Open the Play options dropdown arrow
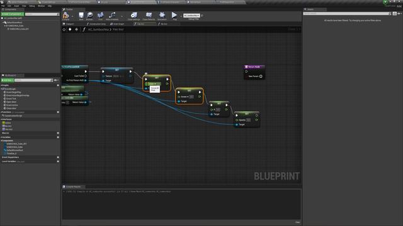The height and width of the screenshot is (226, 403). coord(181,16)
